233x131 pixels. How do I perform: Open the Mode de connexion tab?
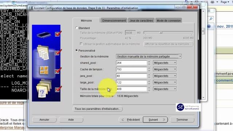[169, 21]
